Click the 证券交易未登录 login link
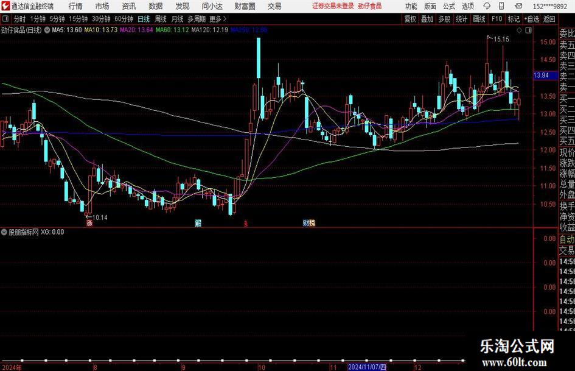Screen dimensions: 575x371 [333, 6]
